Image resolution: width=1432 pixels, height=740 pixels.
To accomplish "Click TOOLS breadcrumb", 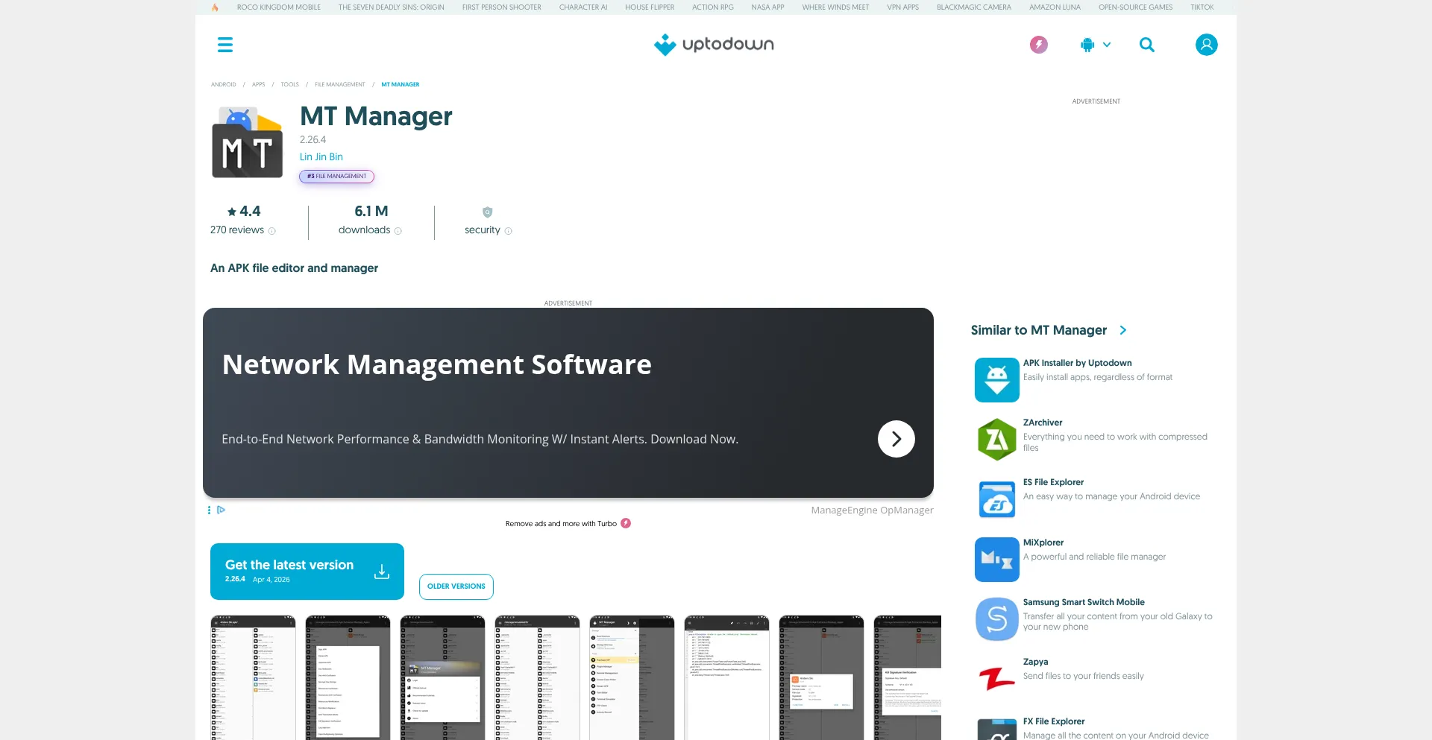I will [290, 84].
